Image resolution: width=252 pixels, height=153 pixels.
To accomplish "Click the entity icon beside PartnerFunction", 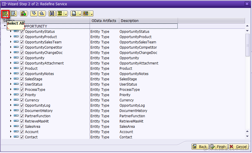I will coord(16,116).
